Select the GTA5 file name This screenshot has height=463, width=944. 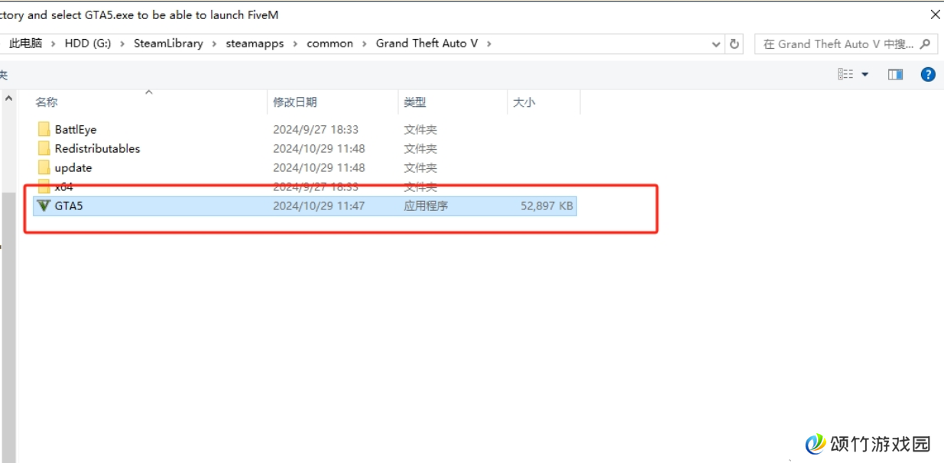pyautogui.click(x=69, y=206)
